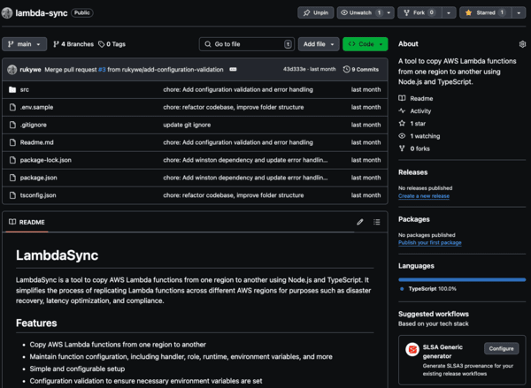Open the tsconfig.json file name
This screenshot has width=531, height=388.
[x=38, y=195]
